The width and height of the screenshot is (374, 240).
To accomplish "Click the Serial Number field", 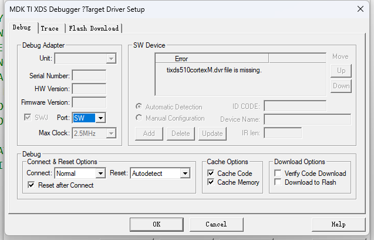I will click(x=89, y=75).
